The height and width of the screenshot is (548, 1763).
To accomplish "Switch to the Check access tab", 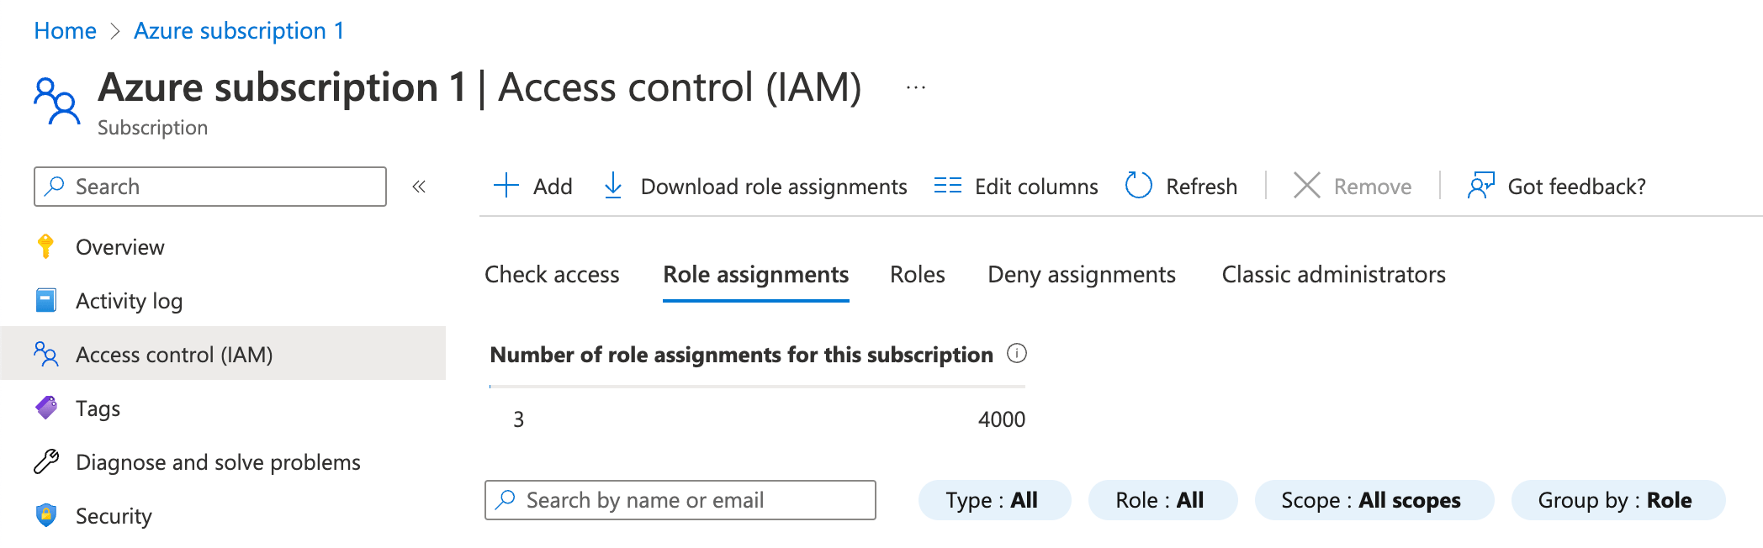I will point(552,275).
